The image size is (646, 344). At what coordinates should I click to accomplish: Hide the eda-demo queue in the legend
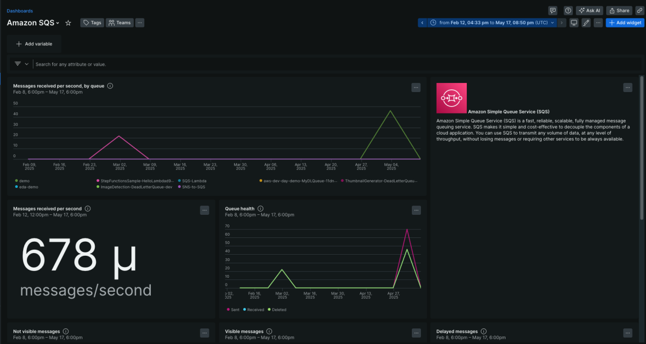[x=24, y=187]
